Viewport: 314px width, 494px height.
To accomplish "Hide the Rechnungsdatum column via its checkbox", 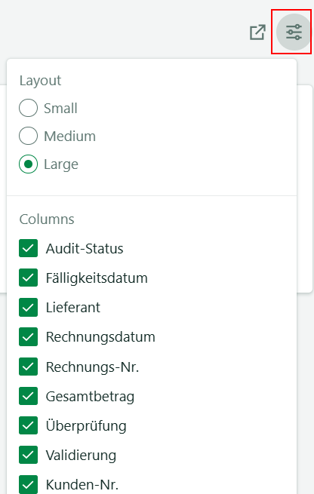I will pos(29,337).
